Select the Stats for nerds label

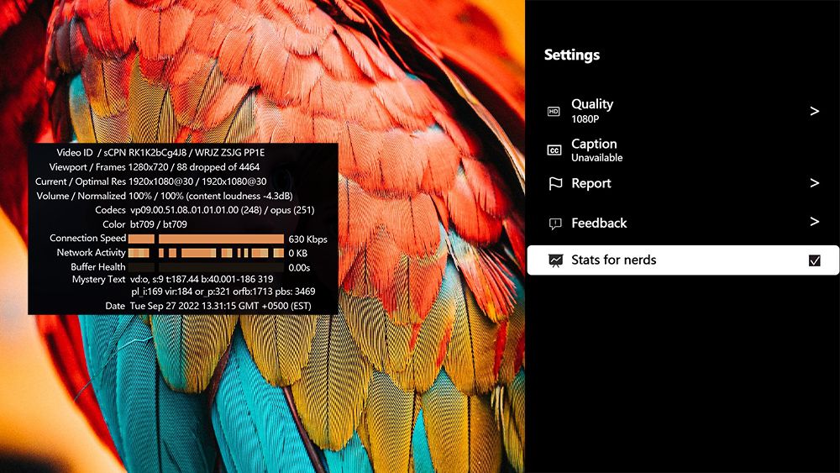[x=614, y=260]
